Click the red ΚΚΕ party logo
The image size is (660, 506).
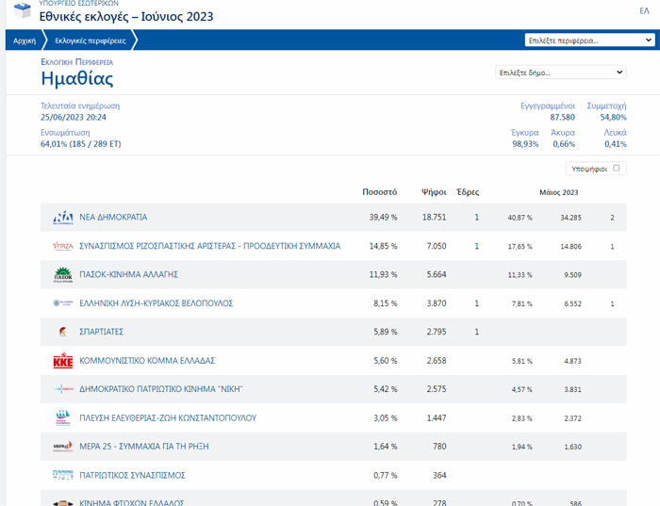pos(63,361)
